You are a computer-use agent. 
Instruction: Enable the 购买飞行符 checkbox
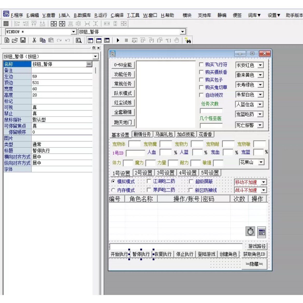click(x=201, y=64)
